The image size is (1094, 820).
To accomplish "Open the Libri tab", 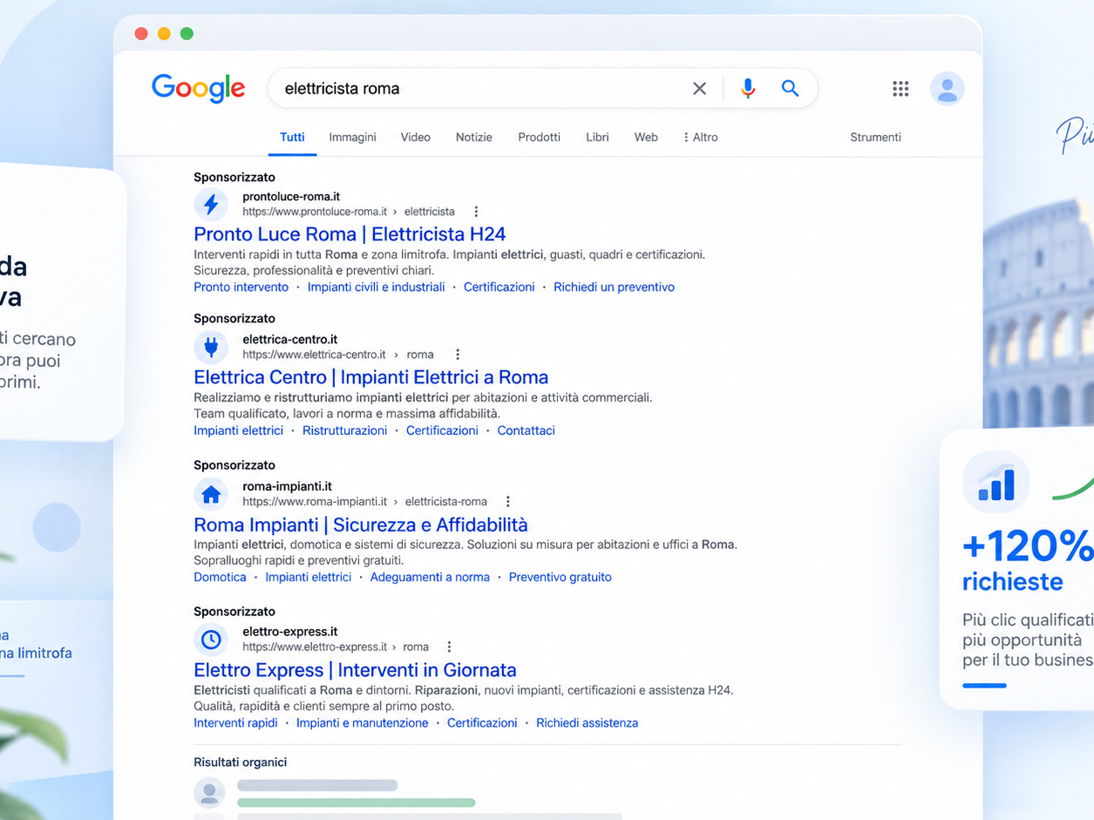I will pos(597,138).
